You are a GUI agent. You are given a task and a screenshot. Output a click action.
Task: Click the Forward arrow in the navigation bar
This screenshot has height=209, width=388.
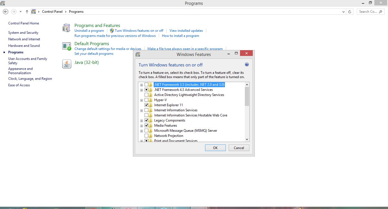[14, 12]
